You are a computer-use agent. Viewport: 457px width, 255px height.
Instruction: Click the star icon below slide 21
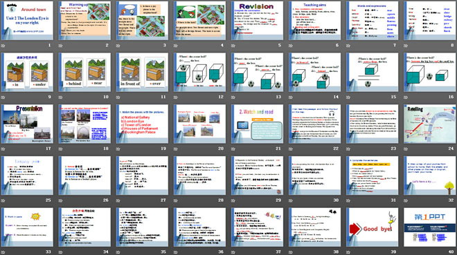pyautogui.click(x=233, y=149)
